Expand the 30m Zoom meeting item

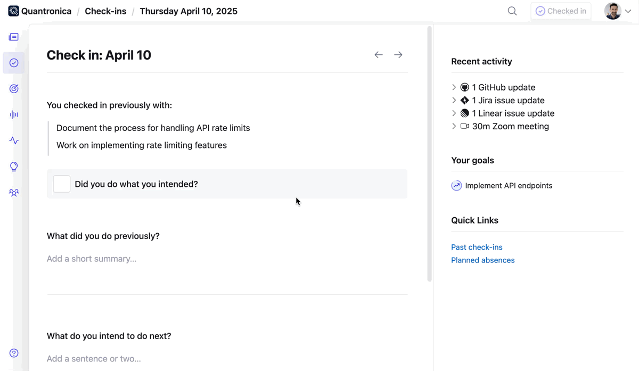(499, 126)
